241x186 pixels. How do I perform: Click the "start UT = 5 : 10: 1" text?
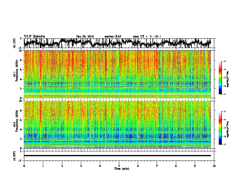click(147, 36)
